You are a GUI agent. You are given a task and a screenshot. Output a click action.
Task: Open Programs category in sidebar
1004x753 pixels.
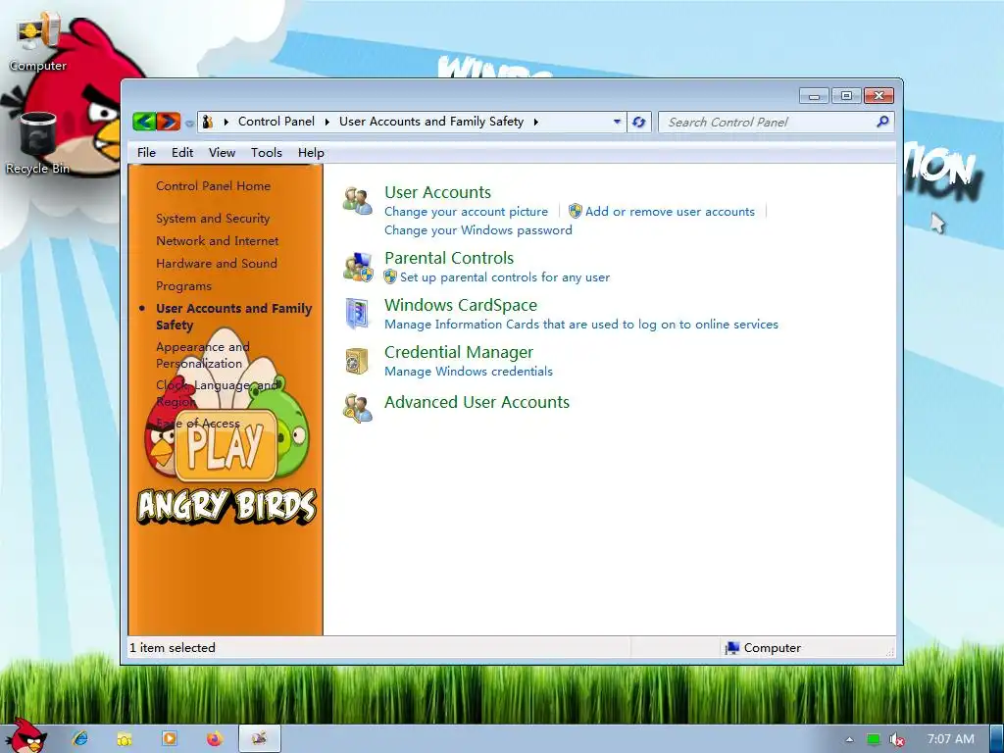tap(183, 286)
